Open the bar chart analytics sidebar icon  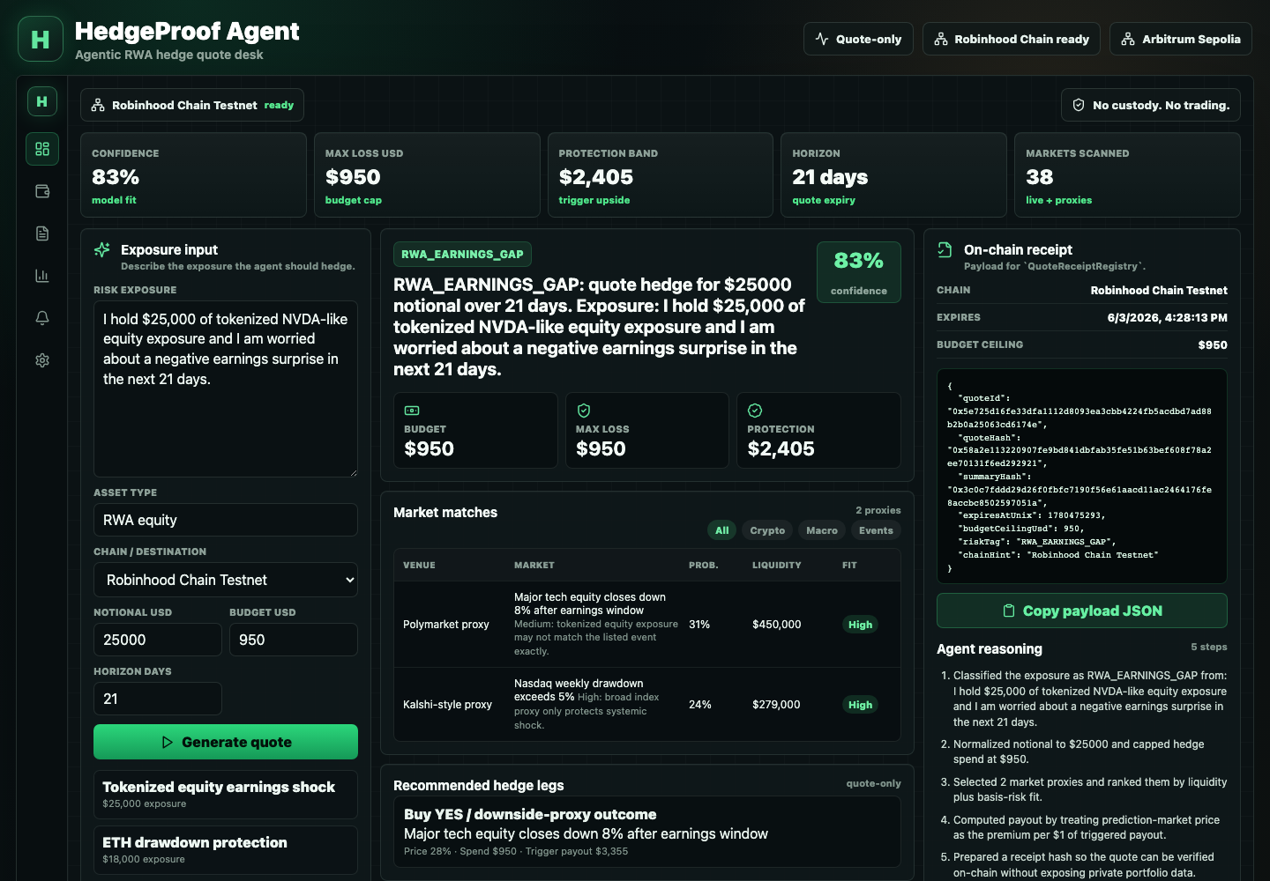point(42,276)
